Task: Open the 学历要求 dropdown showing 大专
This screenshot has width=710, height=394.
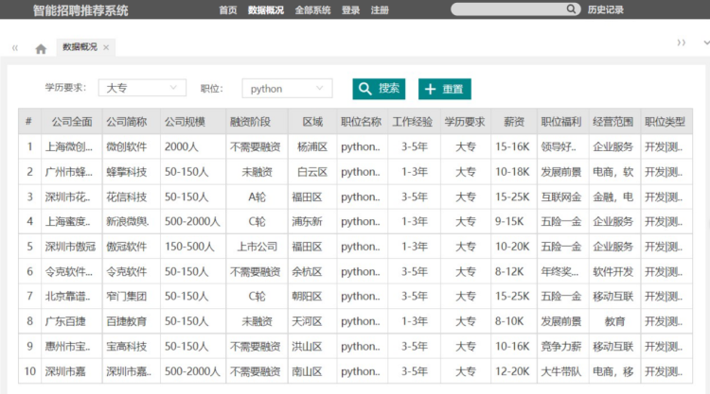Action: pos(142,88)
